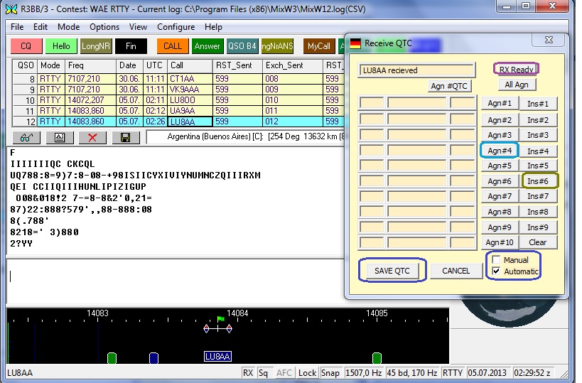Toggle Lock in the status bar
Screen dimensions: 582x383
307,373
